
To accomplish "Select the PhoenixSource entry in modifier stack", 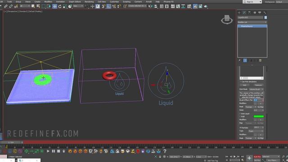I will 252,26.
